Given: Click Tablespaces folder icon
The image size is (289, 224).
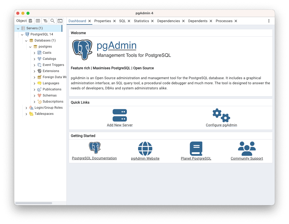Looking at the screenshot, I should [x=31, y=114].
